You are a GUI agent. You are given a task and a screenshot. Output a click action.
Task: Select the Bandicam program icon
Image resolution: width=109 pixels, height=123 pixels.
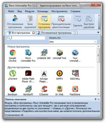tap(13, 91)
